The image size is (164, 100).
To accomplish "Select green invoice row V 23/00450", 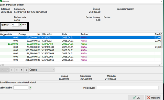I will coord(80,44).
